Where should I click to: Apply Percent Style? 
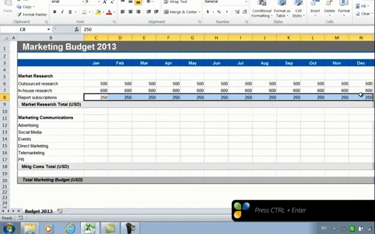coord(219,12)
